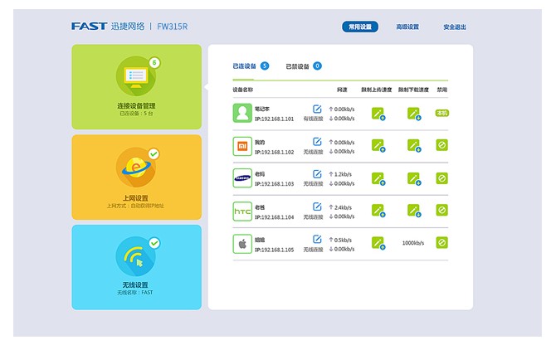The image size is (551, 345).
Task: Disable the 老妈 Samsung device
Action: click(x=442, y=178)
